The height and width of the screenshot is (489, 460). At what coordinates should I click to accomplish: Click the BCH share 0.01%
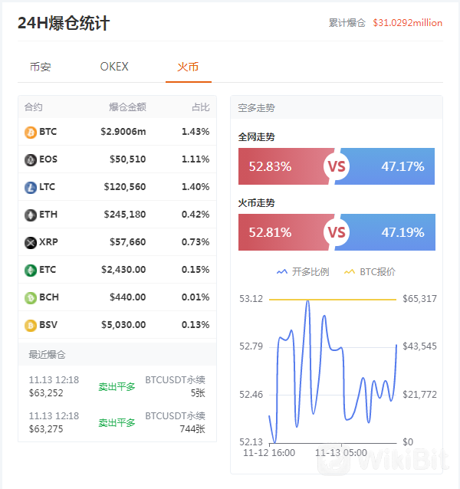pos(195,297)
